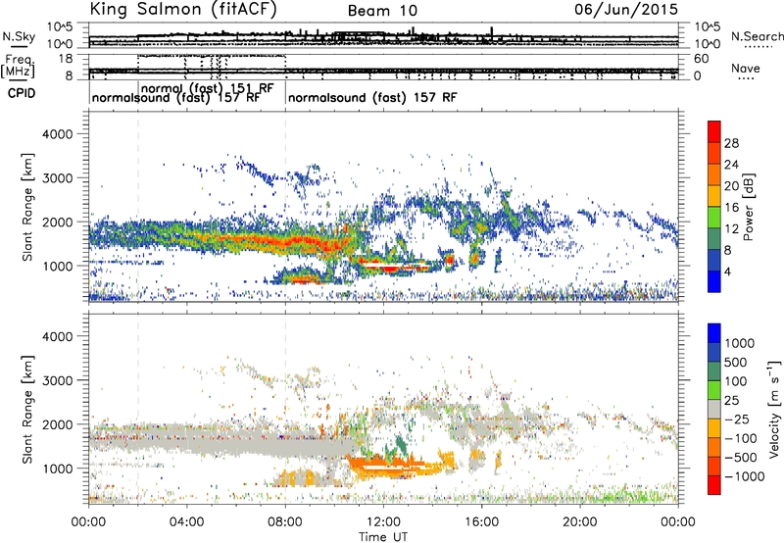The height and width of the screenshot is (543, 784).
Task: Click the "-1000" label on the velocity color bar
Action: pyautogui.click(x=745, y=476)
